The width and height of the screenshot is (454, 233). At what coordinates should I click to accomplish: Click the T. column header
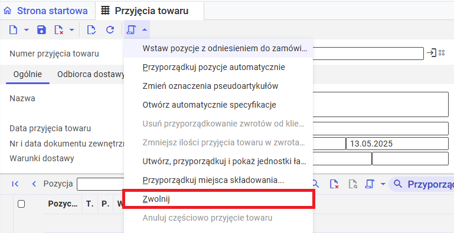click(90, 204)
